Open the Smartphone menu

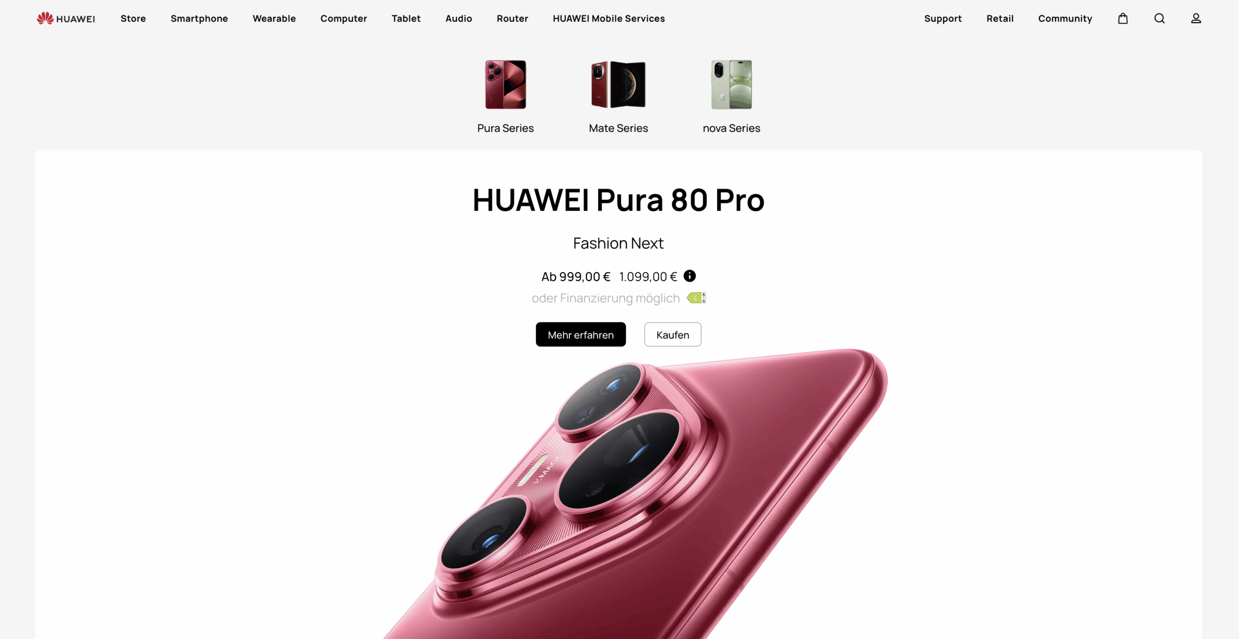(199, 18)
